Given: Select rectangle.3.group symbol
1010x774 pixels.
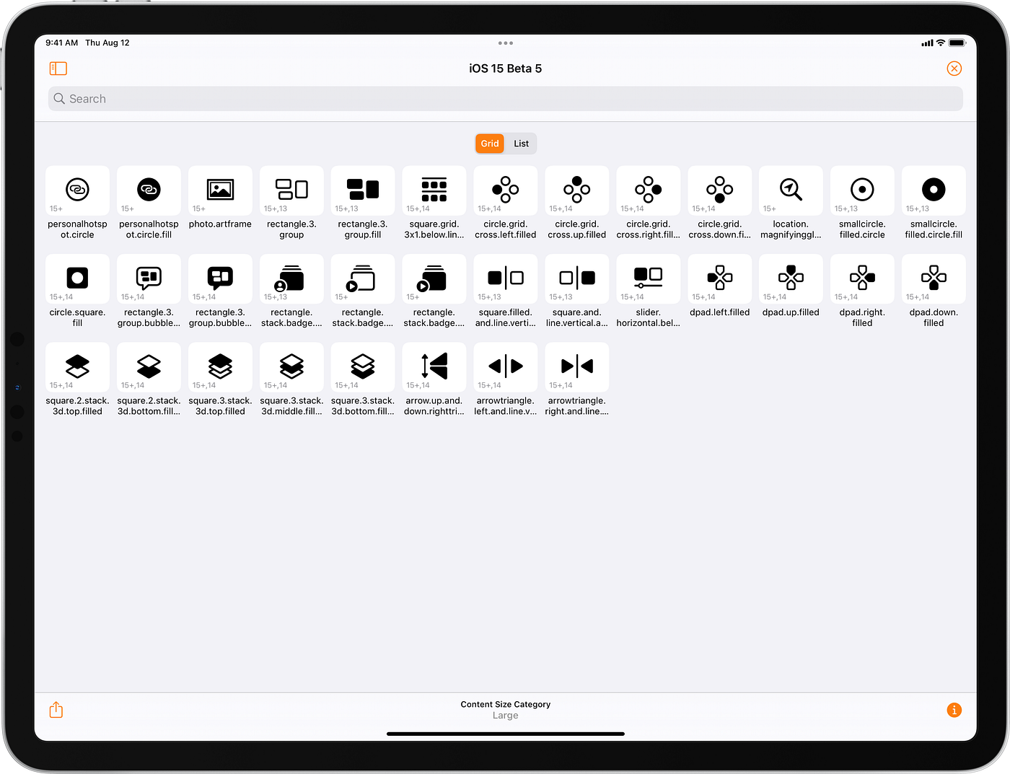Looking at the screenshot, I should (x=291, y=190).
